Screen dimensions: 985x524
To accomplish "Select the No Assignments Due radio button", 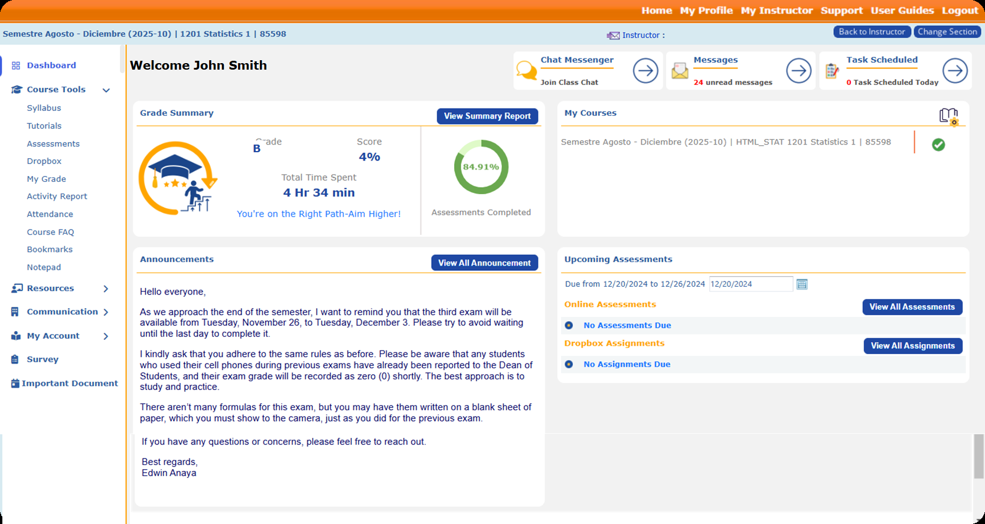I will coord(569,364).
